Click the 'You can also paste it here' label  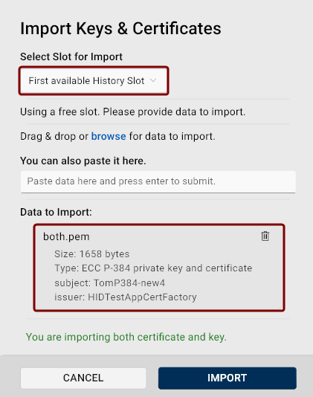pyautogui.click(x=83, y=161)
